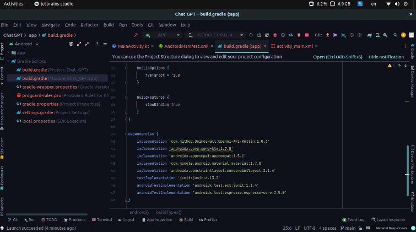
Task: Click the UTF-8 encoding in status bar
Action: coord(309,228)
